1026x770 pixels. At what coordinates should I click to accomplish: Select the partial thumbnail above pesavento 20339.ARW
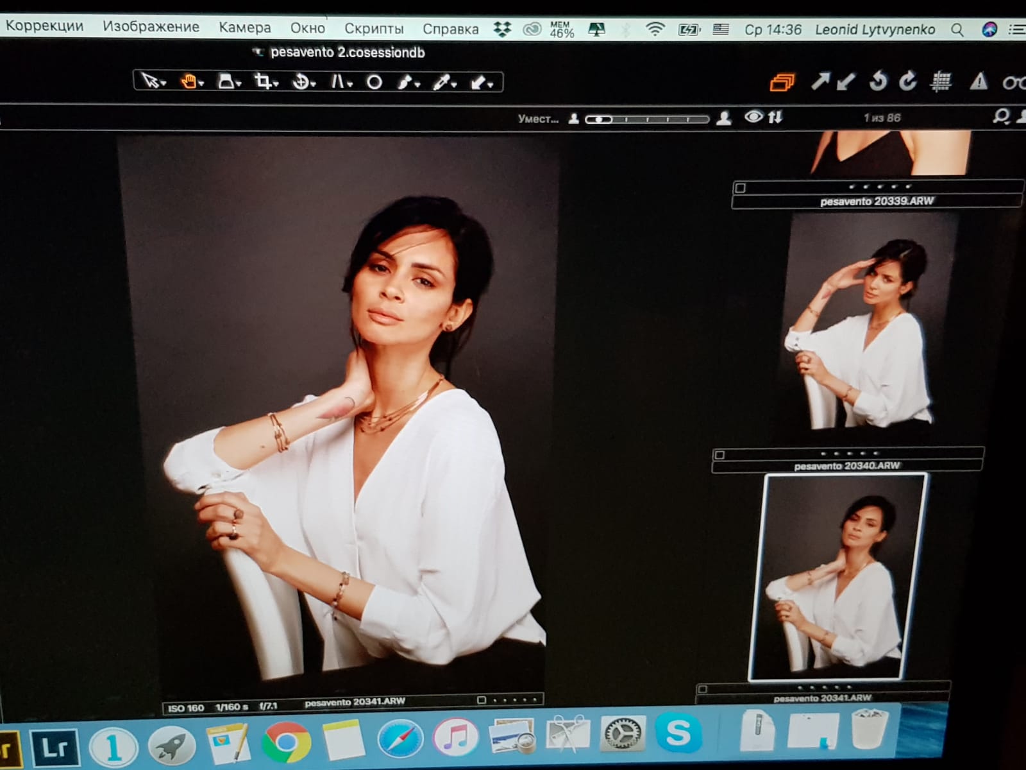[x=891, y=153]
